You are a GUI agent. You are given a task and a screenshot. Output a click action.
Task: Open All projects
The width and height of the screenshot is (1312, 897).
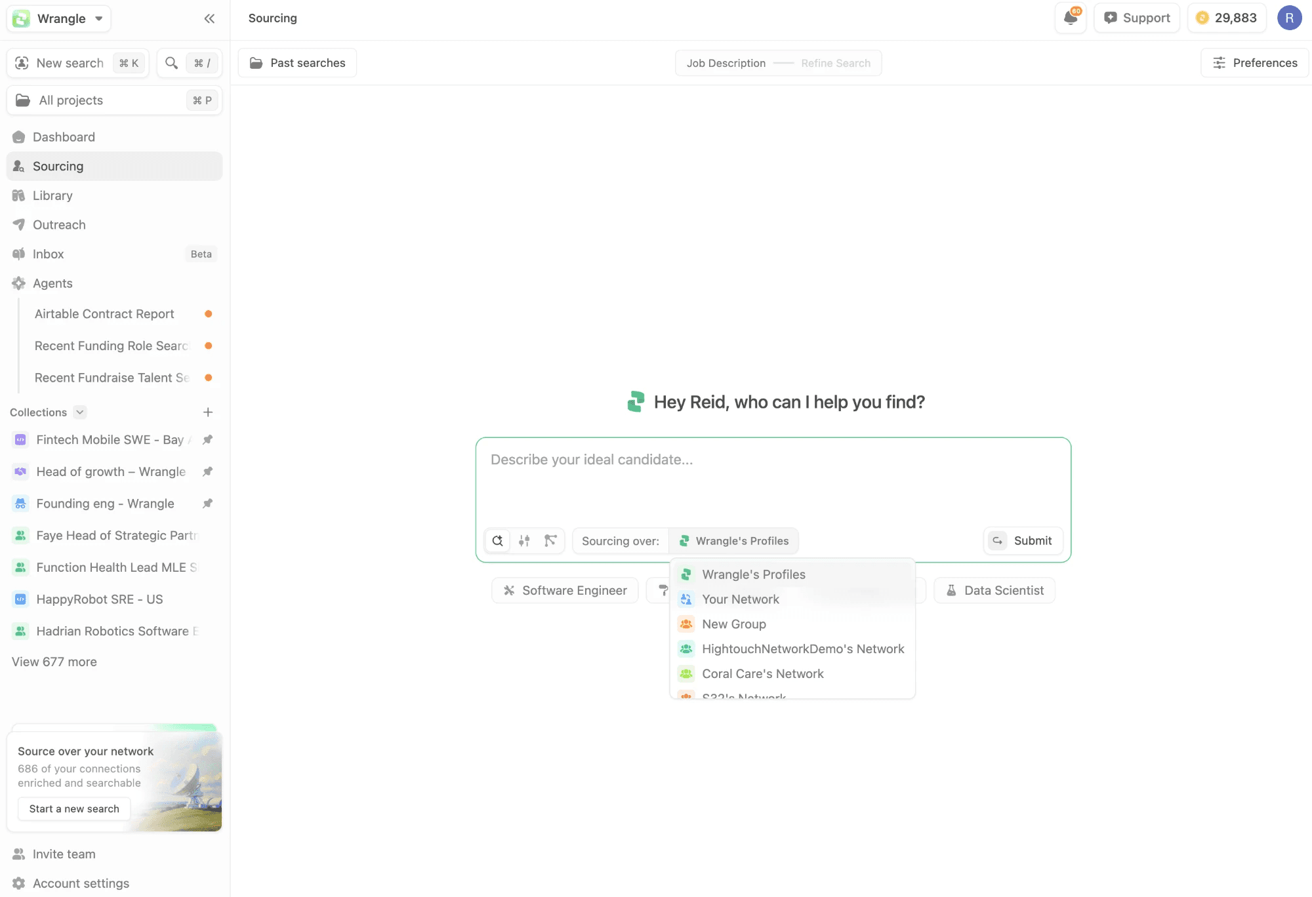(114, 100)
